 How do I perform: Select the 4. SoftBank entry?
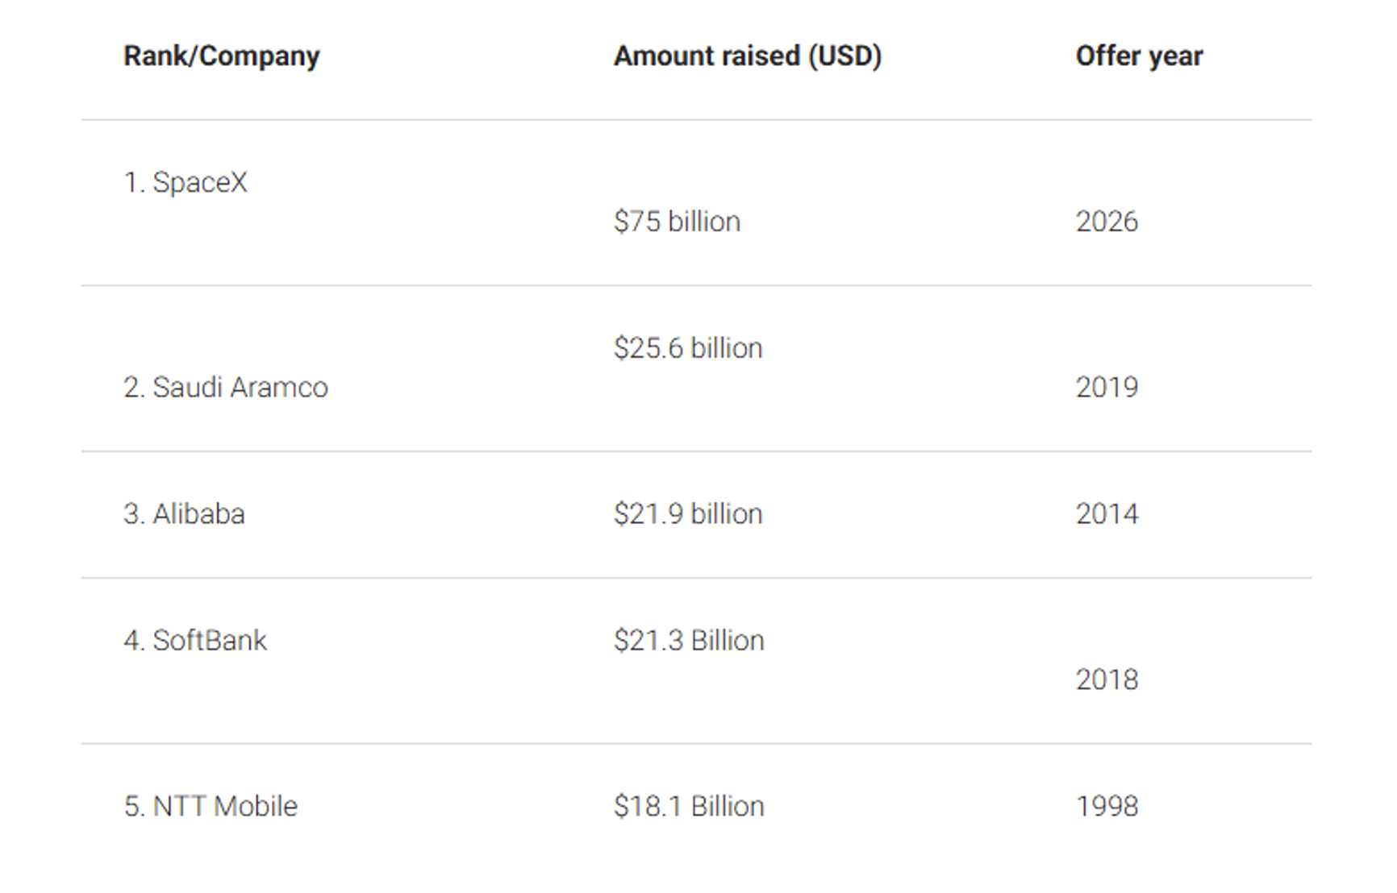pyautogui.click(x=195, y=641)
